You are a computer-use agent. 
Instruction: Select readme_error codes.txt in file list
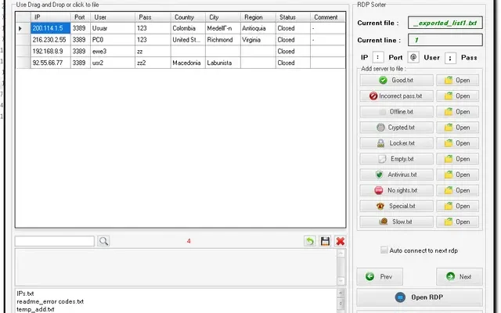[50, 301]
